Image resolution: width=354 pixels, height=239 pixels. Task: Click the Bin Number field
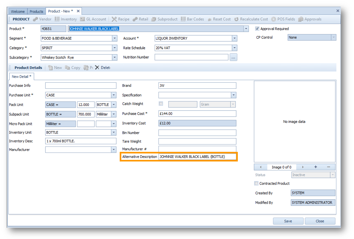(x=197, y=133)
